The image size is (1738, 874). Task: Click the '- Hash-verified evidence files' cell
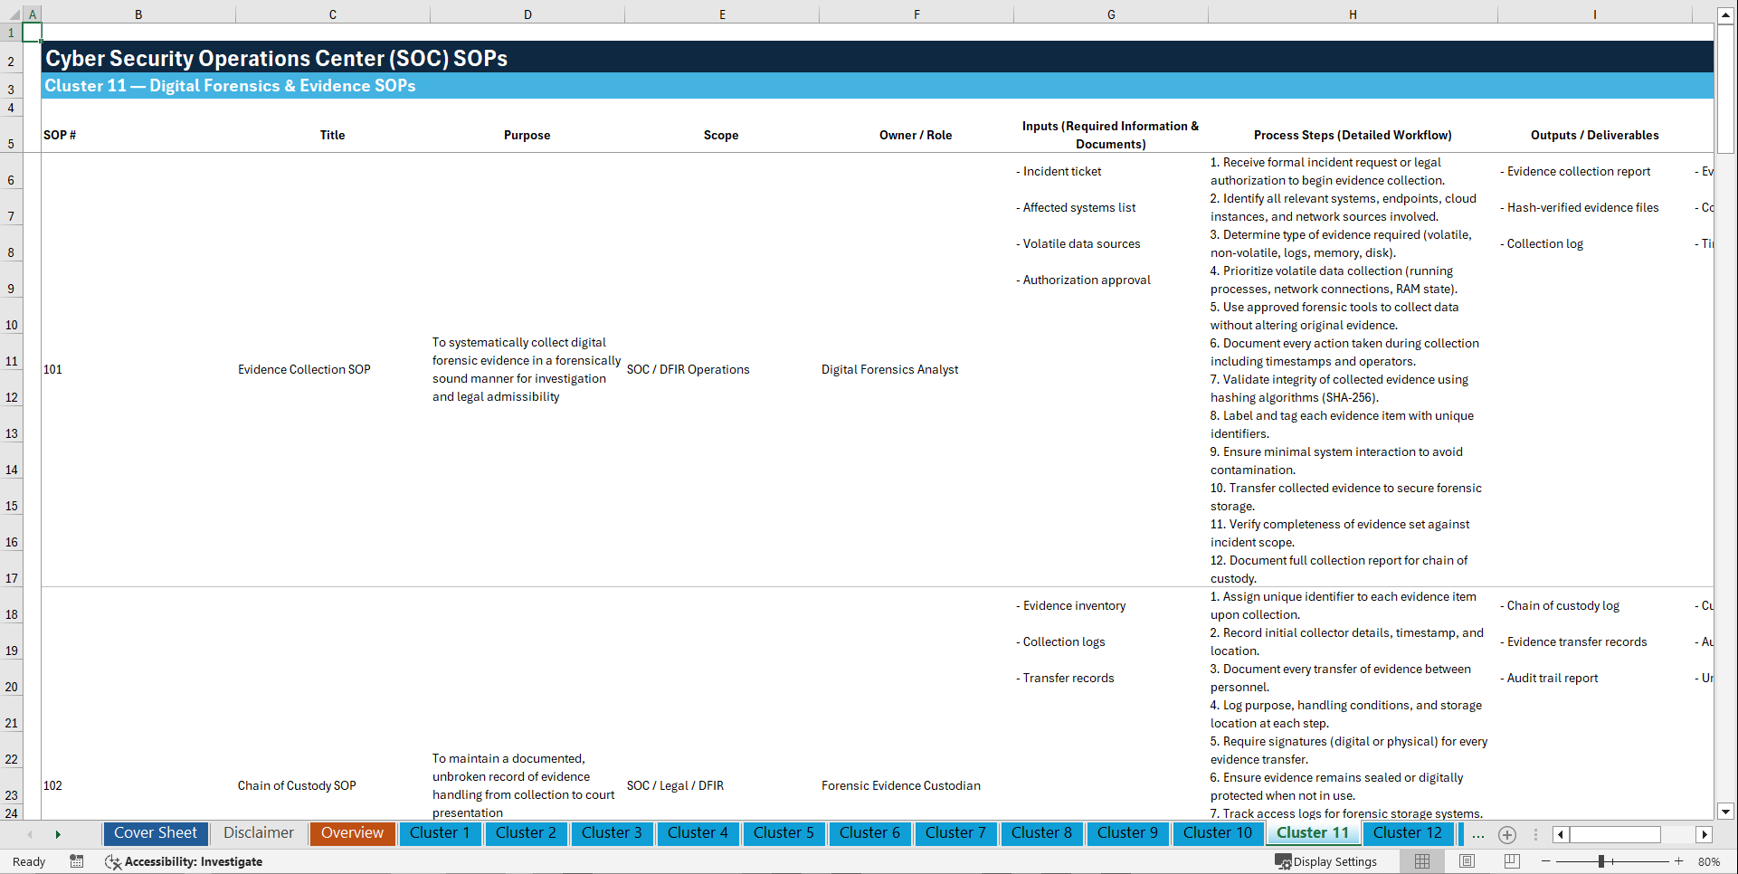(1594, 207)
